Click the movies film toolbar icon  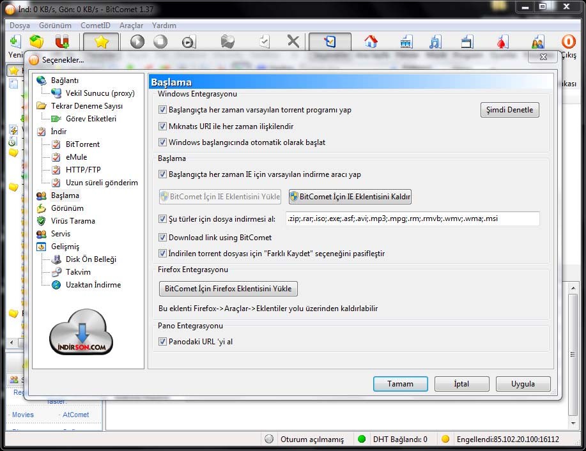point(406,42)
